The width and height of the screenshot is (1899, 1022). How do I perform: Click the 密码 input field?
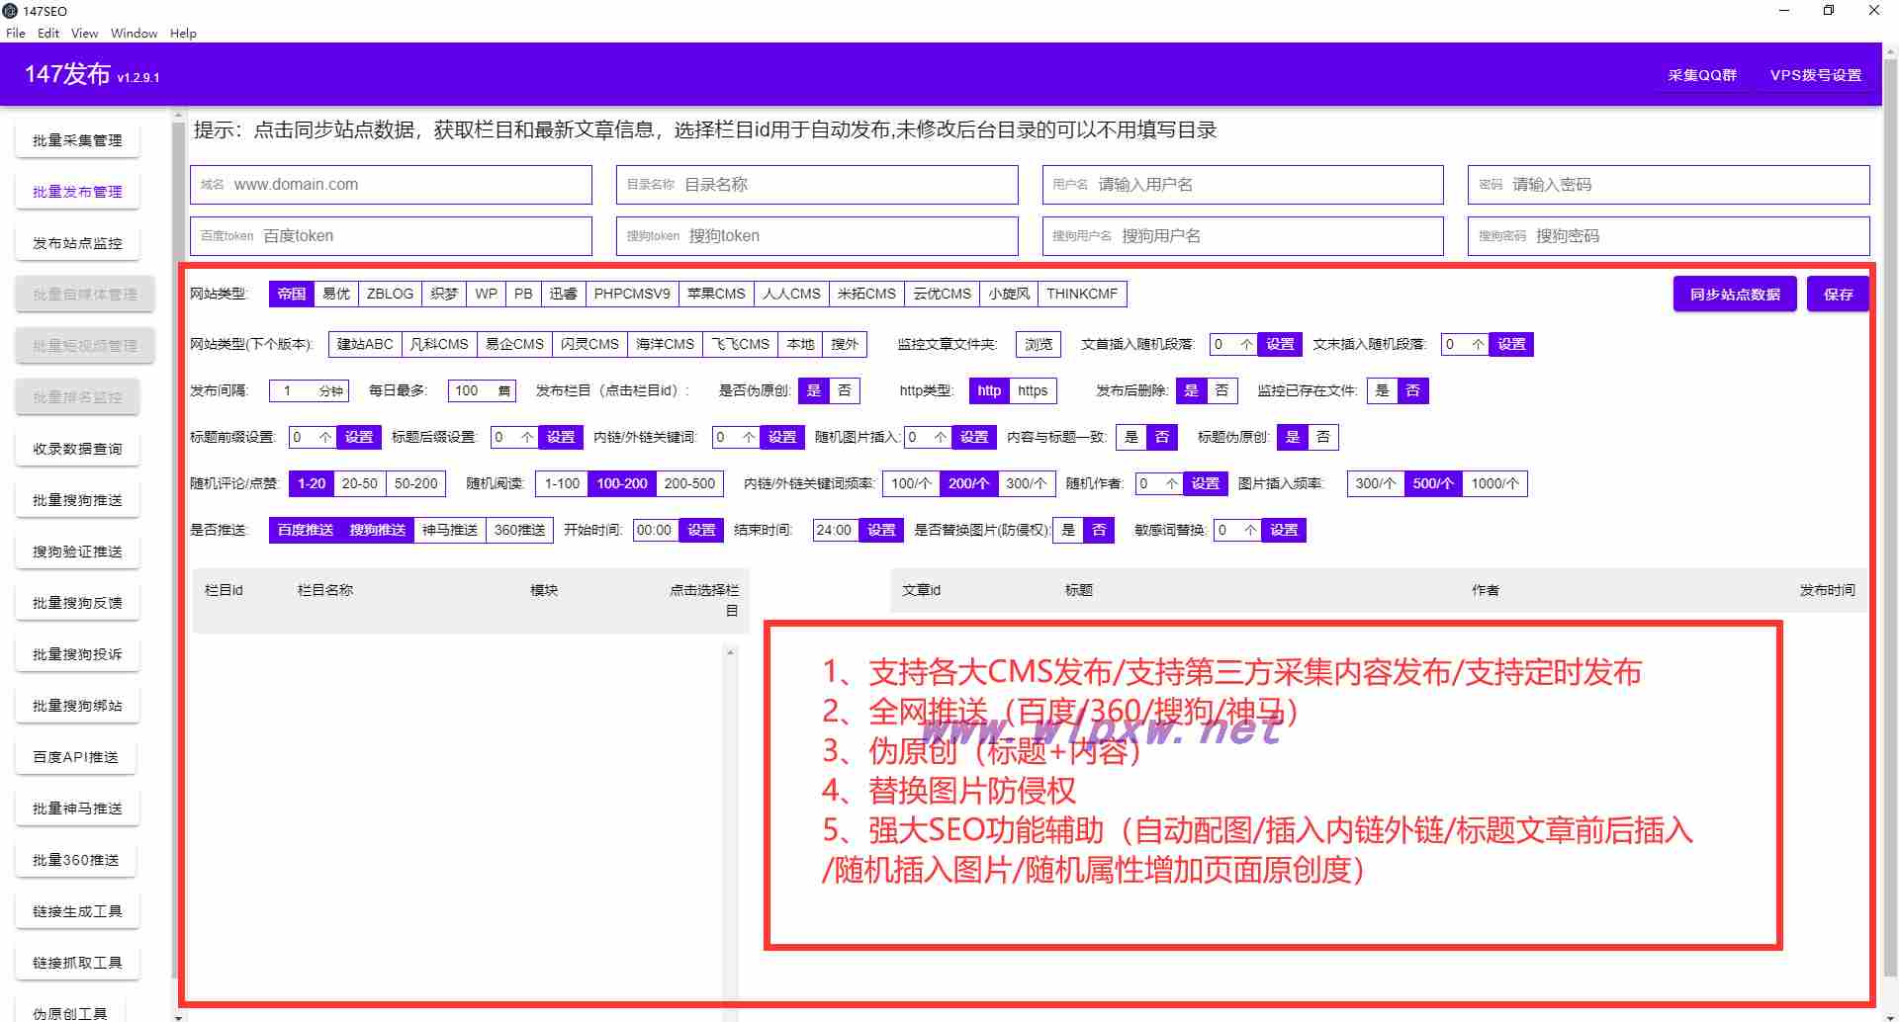1669,185
